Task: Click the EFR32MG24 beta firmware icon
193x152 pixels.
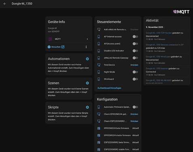Action: click(x=99, y=128)
